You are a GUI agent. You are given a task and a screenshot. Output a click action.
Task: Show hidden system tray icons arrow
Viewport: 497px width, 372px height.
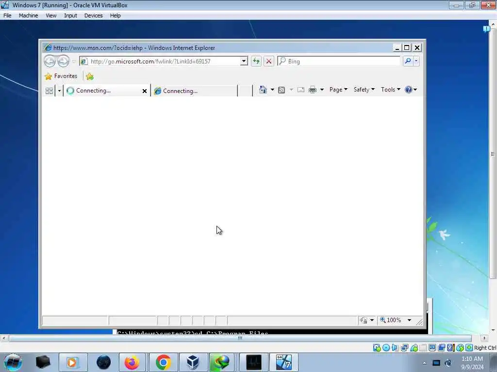pos(424,363)
